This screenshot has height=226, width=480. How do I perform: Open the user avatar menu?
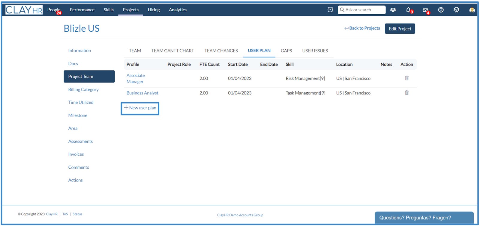tap(472, 10)
